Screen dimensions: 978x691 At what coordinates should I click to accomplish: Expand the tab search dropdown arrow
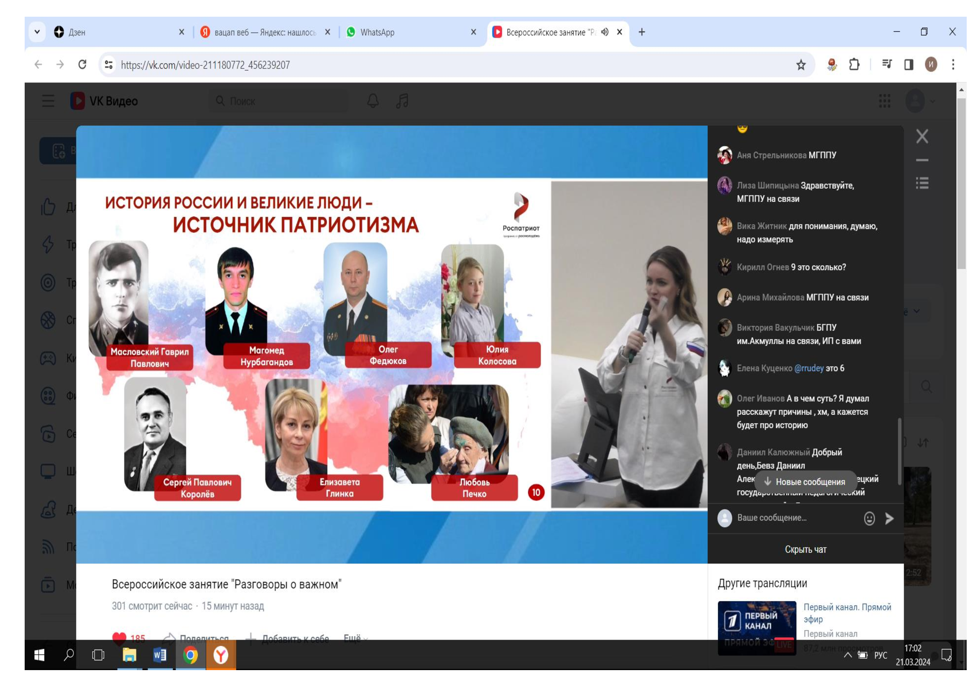tap(37, 32)
